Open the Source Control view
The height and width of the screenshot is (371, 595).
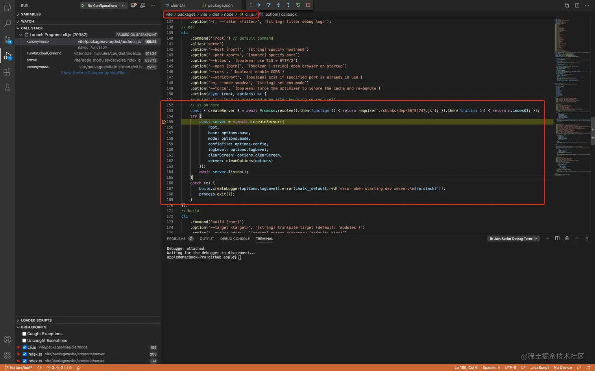pos(7,40)
